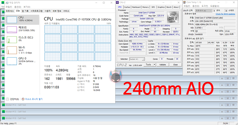
Task: Select the 디스크 0(C:) thumbnail
Action: [12, 40]
